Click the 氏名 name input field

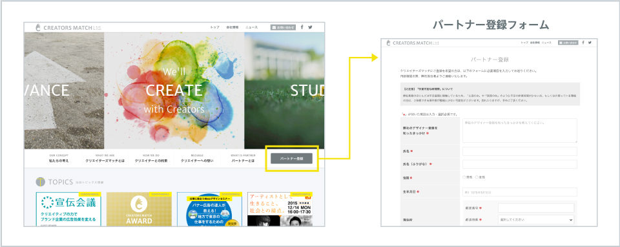click(x=519, y=151)
